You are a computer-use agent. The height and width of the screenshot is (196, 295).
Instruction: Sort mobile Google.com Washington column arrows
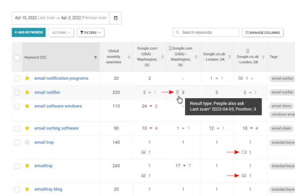[x=196, y=57]
